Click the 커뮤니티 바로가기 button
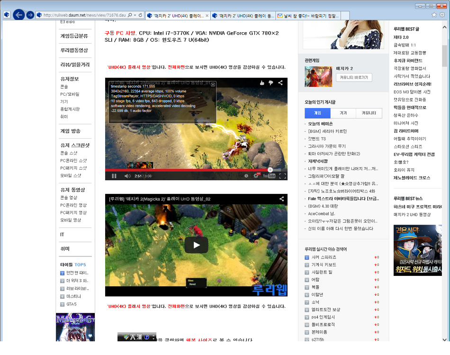Screen dimensions: 450x355 point(354,77)
